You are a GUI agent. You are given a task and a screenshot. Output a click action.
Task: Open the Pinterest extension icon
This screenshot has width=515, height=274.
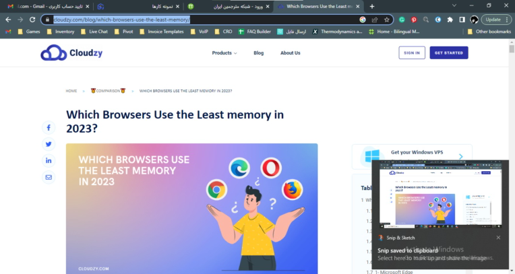[x=414, y=20]
